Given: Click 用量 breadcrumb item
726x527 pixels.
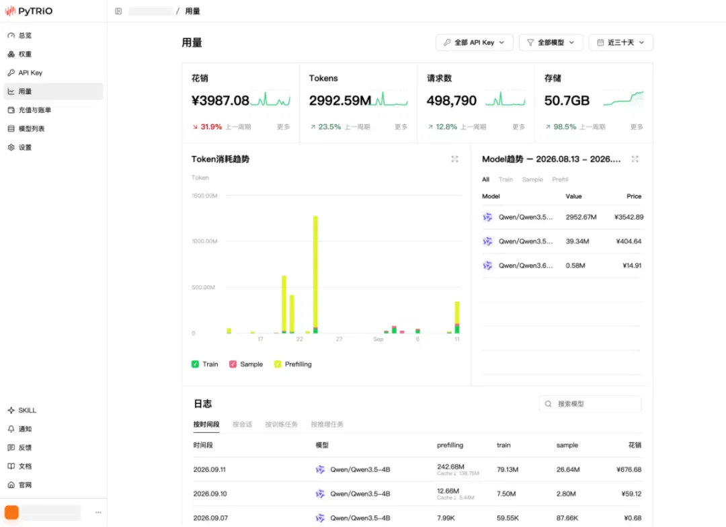Looking at the screenshot, I should [193, 11].
